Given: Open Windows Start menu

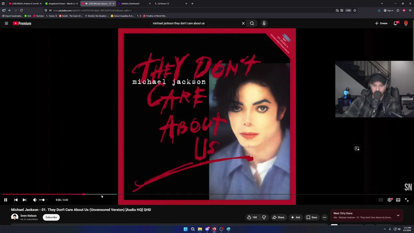Looking at the screenshot, I should tap(186, 229).
